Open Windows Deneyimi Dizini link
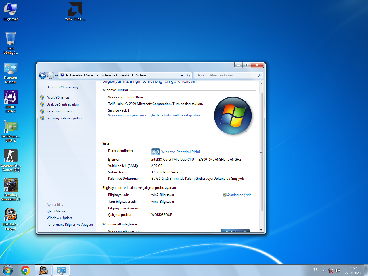Viewport: 368px width, 276px height. (181, 152)
